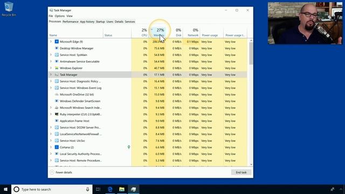
Task: Click the Microsoft OneDrive cloud icon
Action: 57,94
